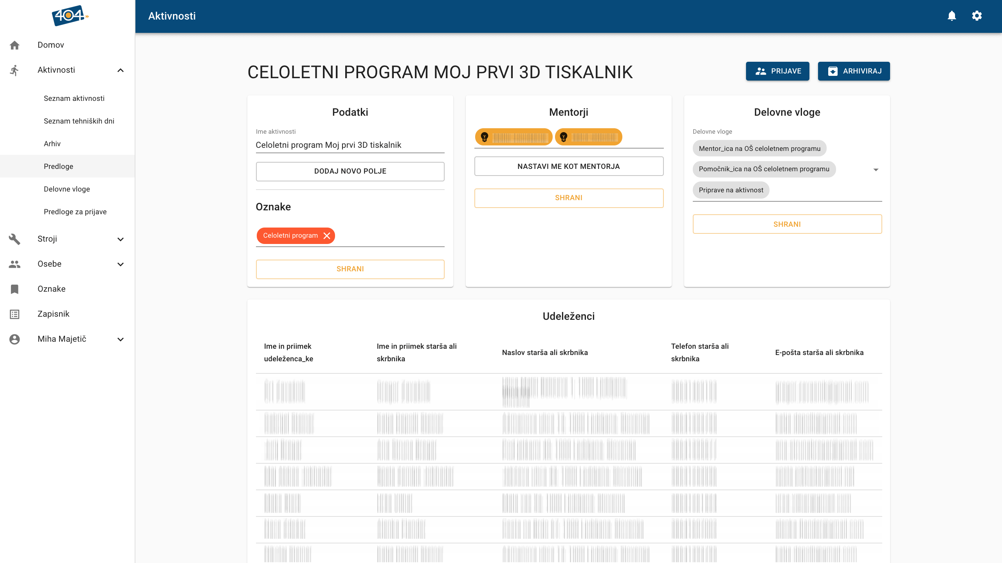1002x563 pixels.
Task: Click the Domov home icon
Action: 14,45
